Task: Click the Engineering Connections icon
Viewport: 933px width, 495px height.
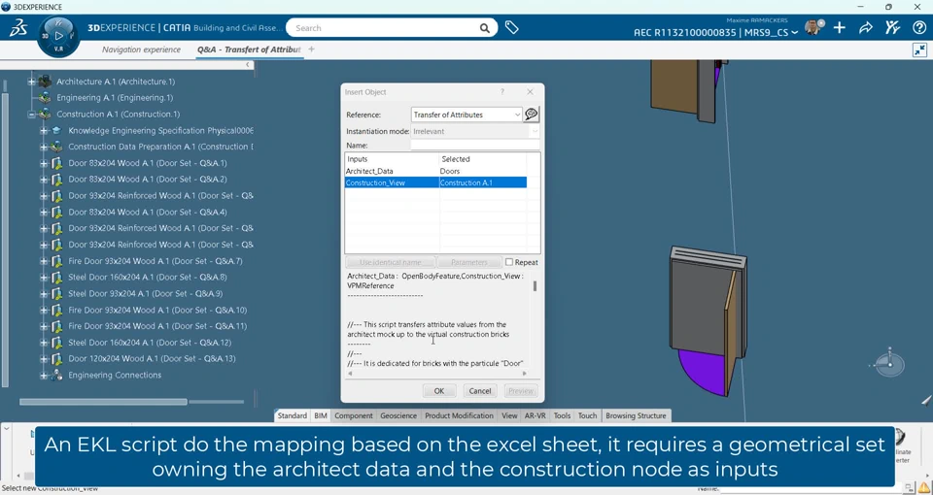Action: pos(56,375)
